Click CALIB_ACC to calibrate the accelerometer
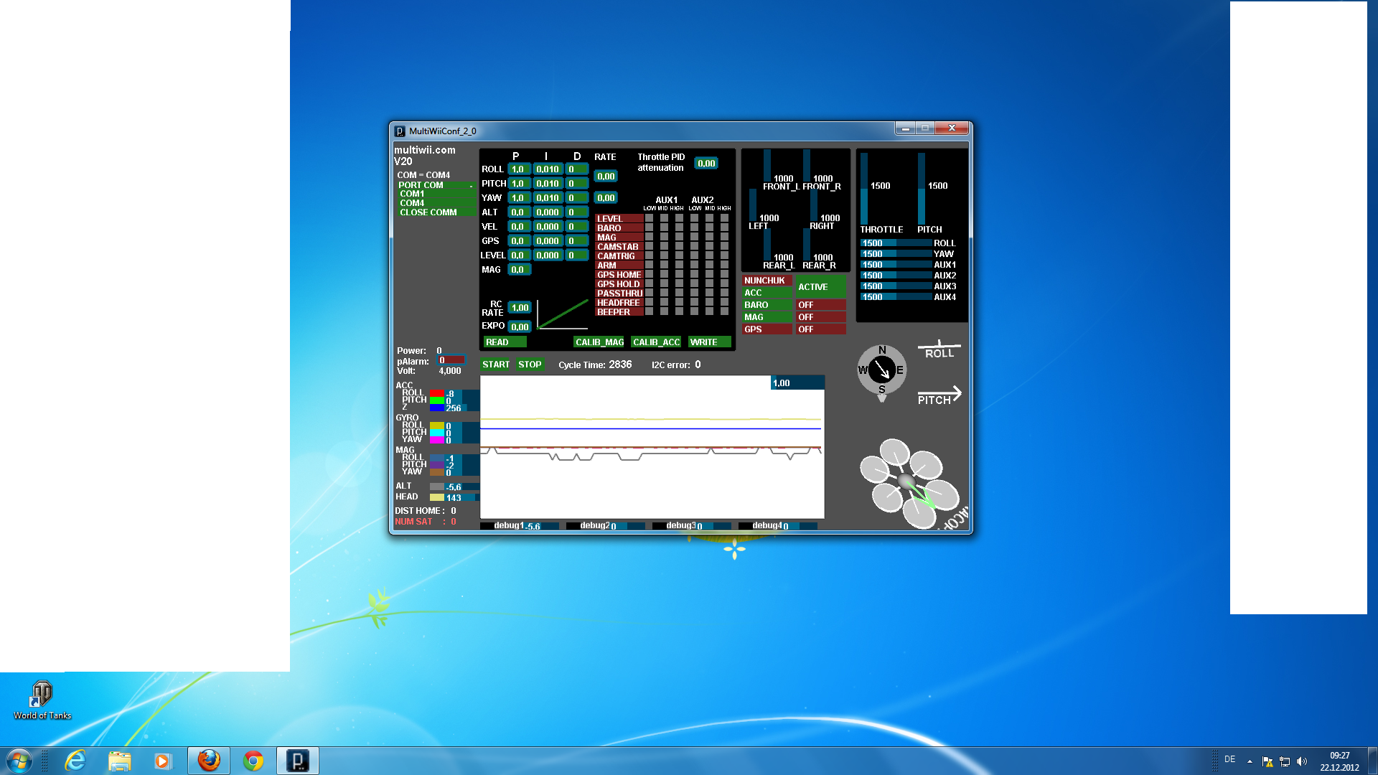The width and height of the screenshot is (1378, 775). click(x=656, y=342)
